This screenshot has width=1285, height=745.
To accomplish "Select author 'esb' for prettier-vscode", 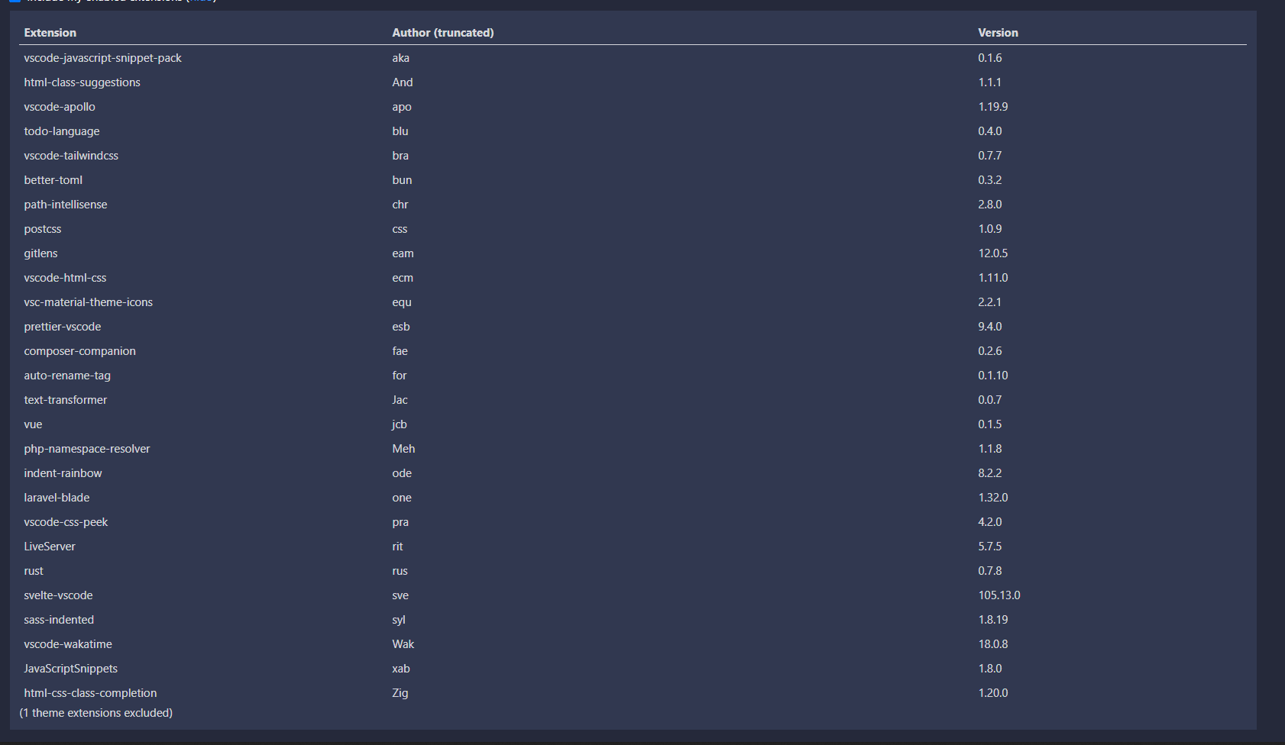I will point(401,327).
